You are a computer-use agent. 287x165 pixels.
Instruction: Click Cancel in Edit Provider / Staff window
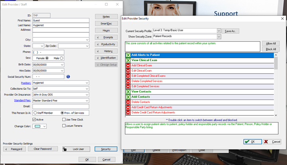pyautogui.click(x=106, y=159)
